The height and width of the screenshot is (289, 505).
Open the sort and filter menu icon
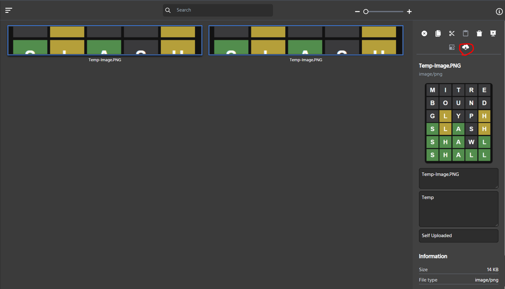pyautogui.click(x=8, y=10)
